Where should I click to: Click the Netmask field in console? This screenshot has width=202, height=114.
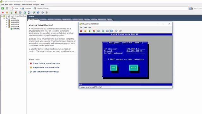click(136, 51)
